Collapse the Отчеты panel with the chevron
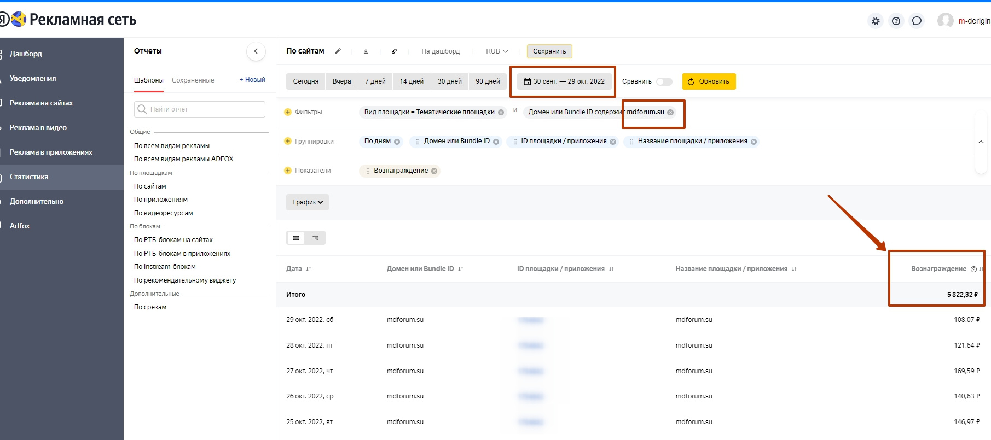Image resolution: width=991 pixels, height=440 pixels. 256,51
